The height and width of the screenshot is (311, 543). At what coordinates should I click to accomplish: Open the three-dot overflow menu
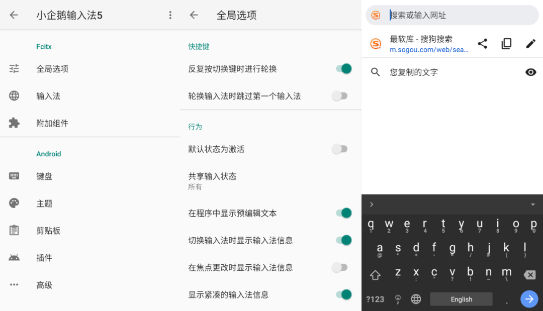170,15
